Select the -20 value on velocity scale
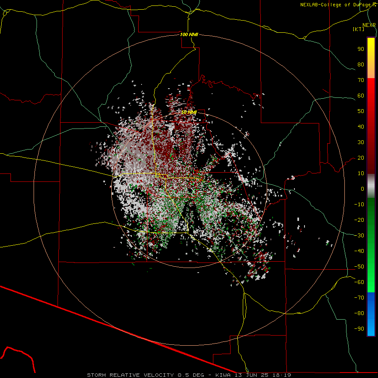This screenshot has height=378, width=378. [359, 220]
